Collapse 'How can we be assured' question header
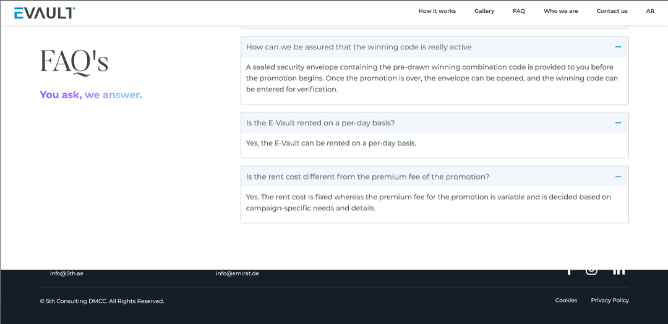Screen dimensions: 668x324 (359, 47)
